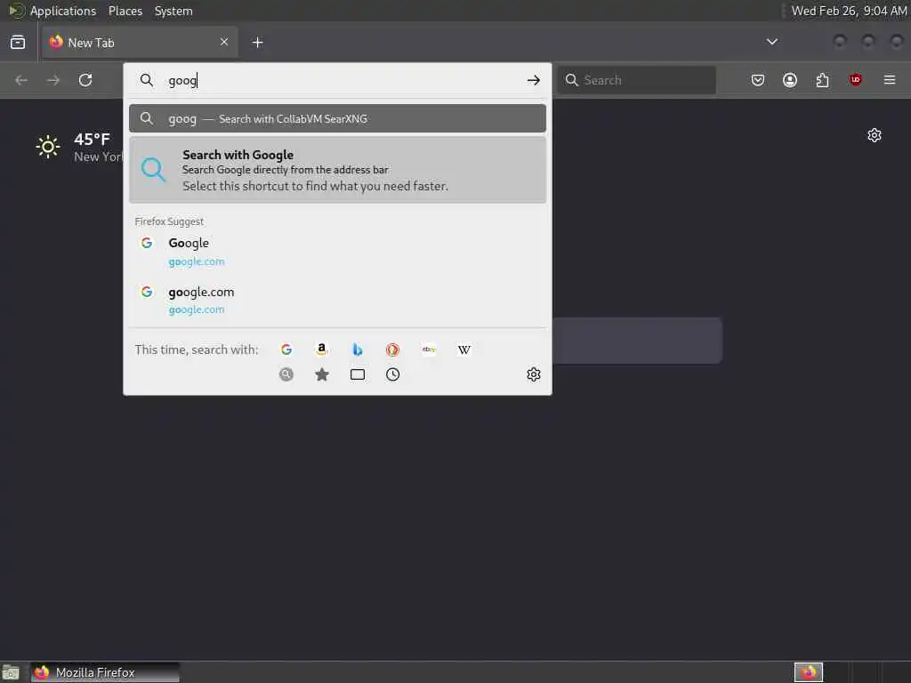Search history via clock shortcut icon
The height and width of the screenshot is (683, 911).
tap(392, 374)
